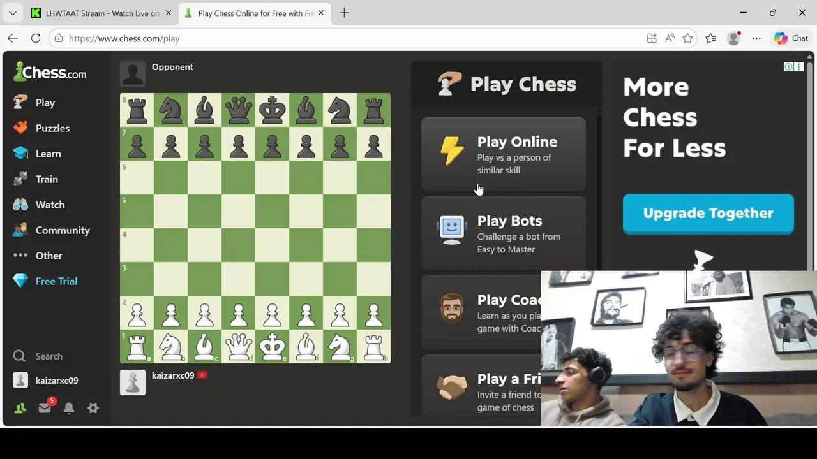
Task: Add this page to favorites
Action: (x=687, y=38)
